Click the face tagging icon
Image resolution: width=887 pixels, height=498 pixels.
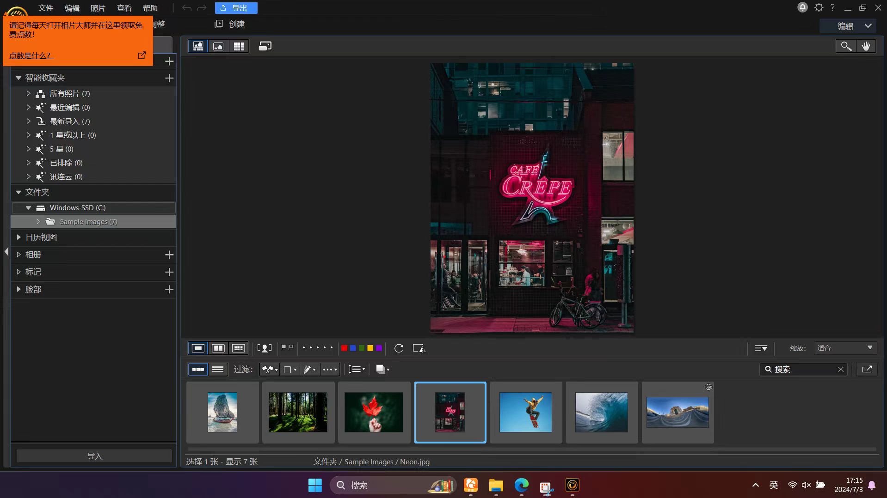pos(264,348)
